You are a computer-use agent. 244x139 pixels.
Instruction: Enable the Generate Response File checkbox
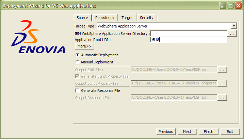point(77,91)
